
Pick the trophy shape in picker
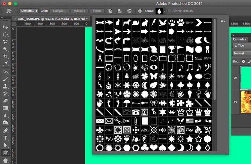tap(171, 49)
